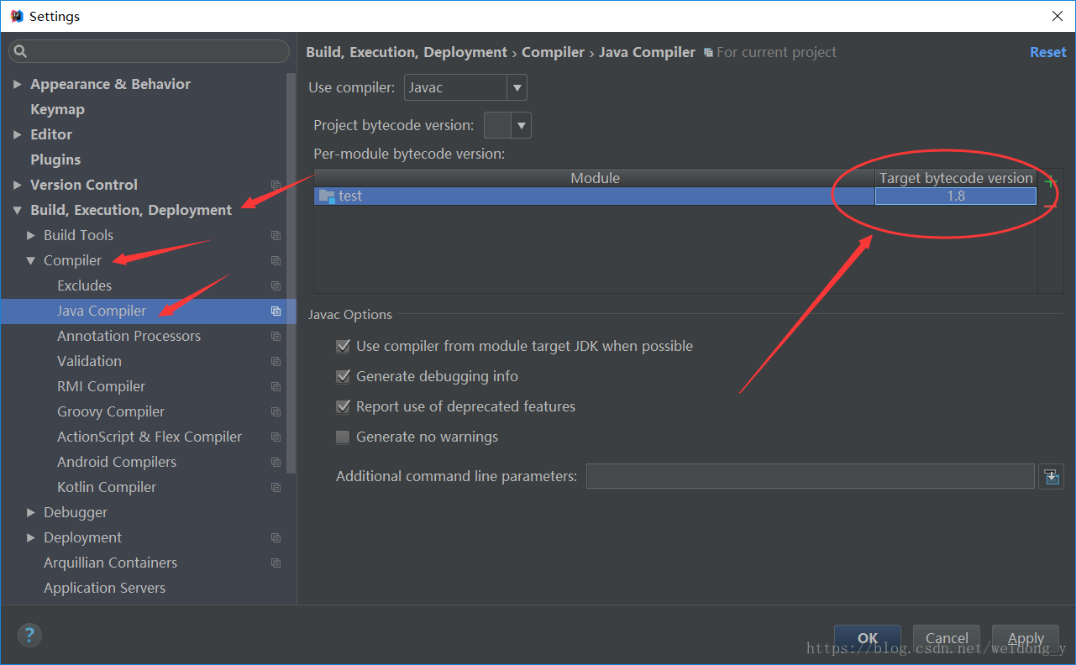The image size is (1076, 665).
Task: Open the Kotlin Compiler settings
Action: (x=107, y=487)
